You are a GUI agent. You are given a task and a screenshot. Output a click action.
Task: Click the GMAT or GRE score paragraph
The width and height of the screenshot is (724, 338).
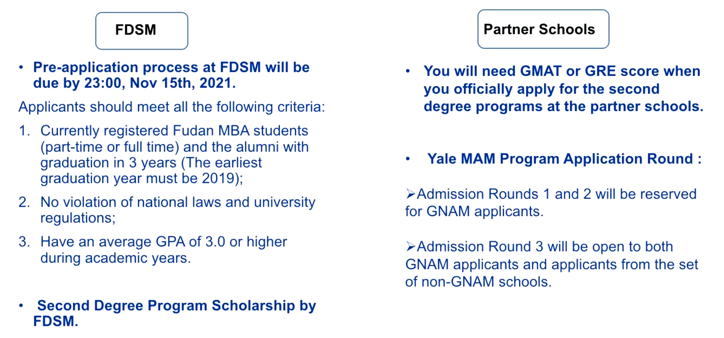coord(563,89)
